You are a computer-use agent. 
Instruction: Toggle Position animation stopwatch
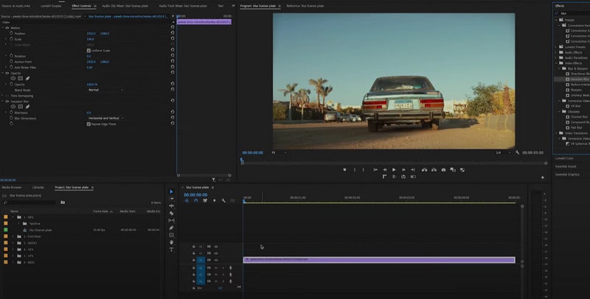(x=11, y=33)
